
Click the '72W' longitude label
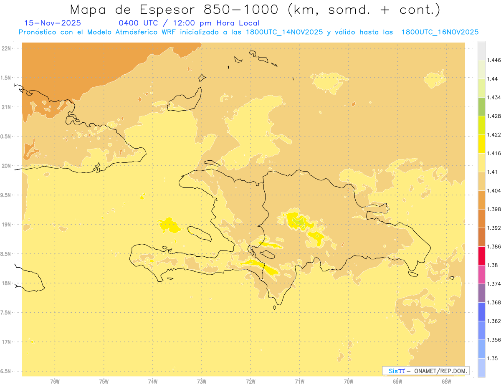point(250,381)
